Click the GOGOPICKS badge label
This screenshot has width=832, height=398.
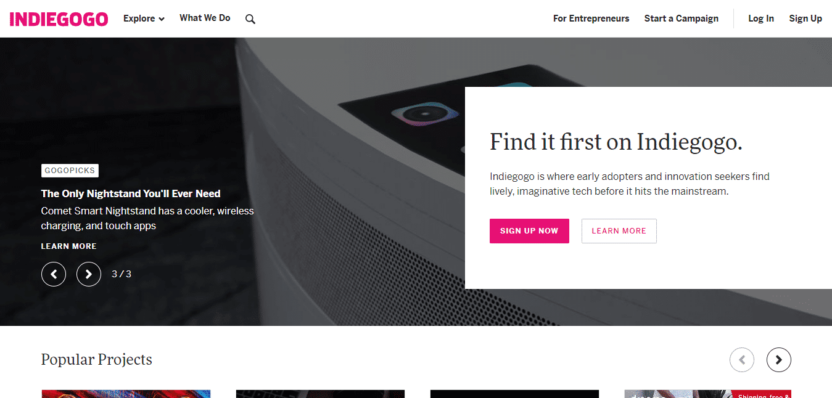[x=70, y=171]
